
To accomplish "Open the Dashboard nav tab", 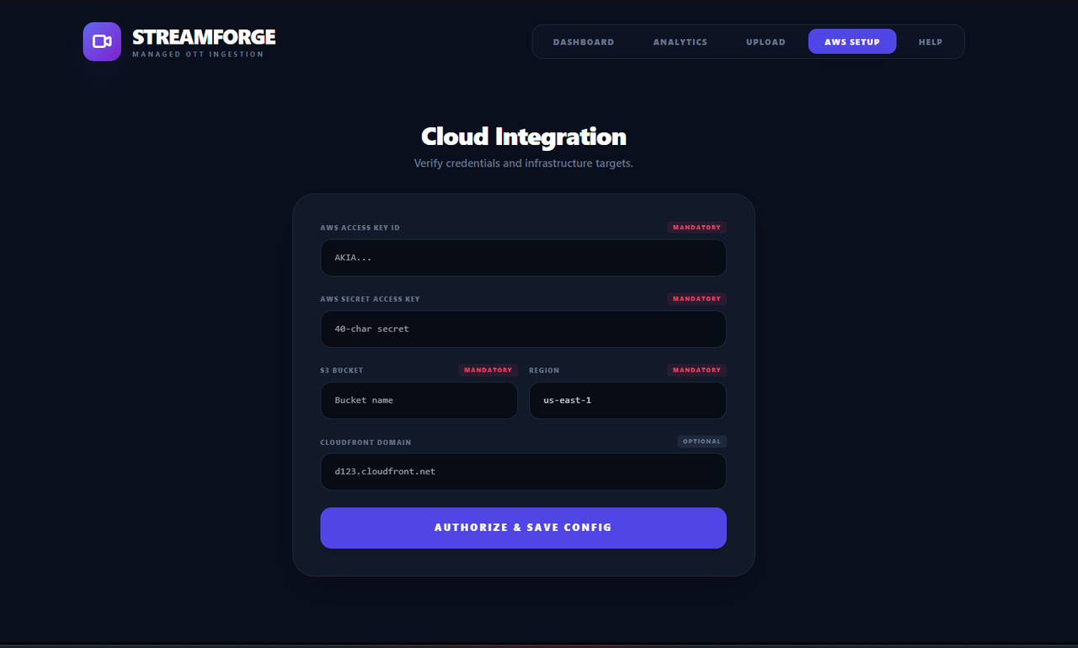I will click(584, 42).
